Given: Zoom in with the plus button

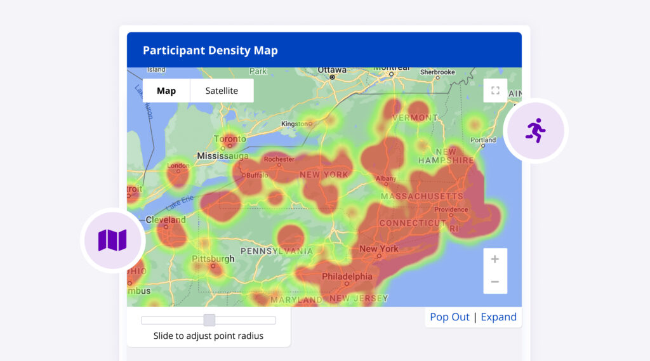Looking at the screenshot, I should 495,259.
